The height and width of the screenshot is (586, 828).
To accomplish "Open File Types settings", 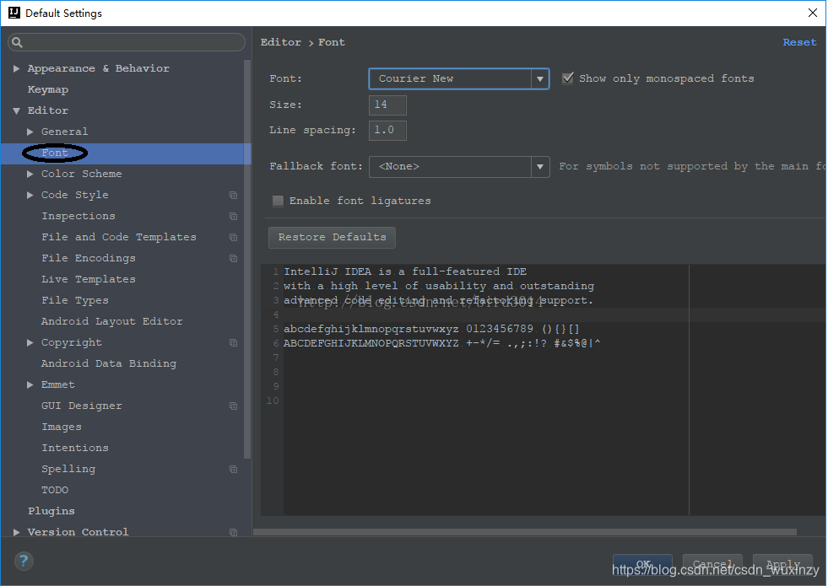I will (x=75, y=301).
